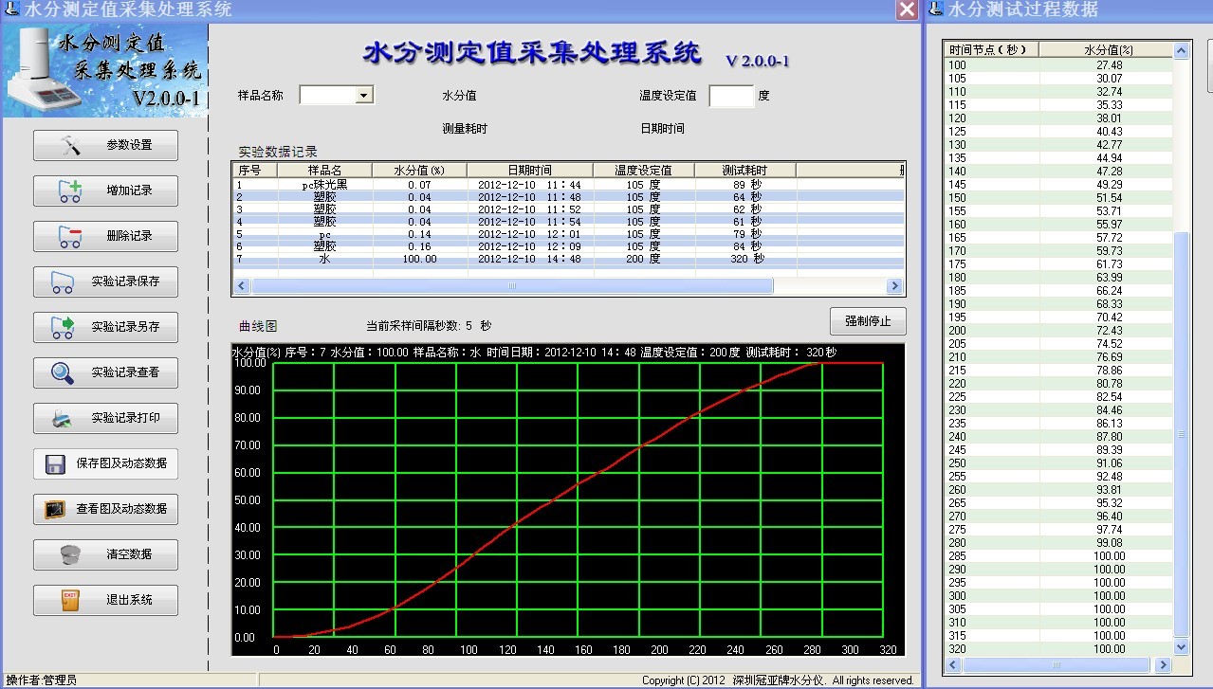Click the 增加记录 button
Screen dimensions: 1213x689
point(105,190)
